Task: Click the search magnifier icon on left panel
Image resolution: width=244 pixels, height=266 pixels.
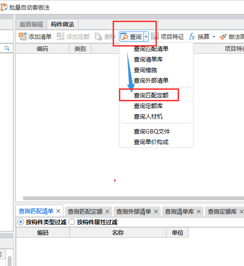Action: [7, 48]
